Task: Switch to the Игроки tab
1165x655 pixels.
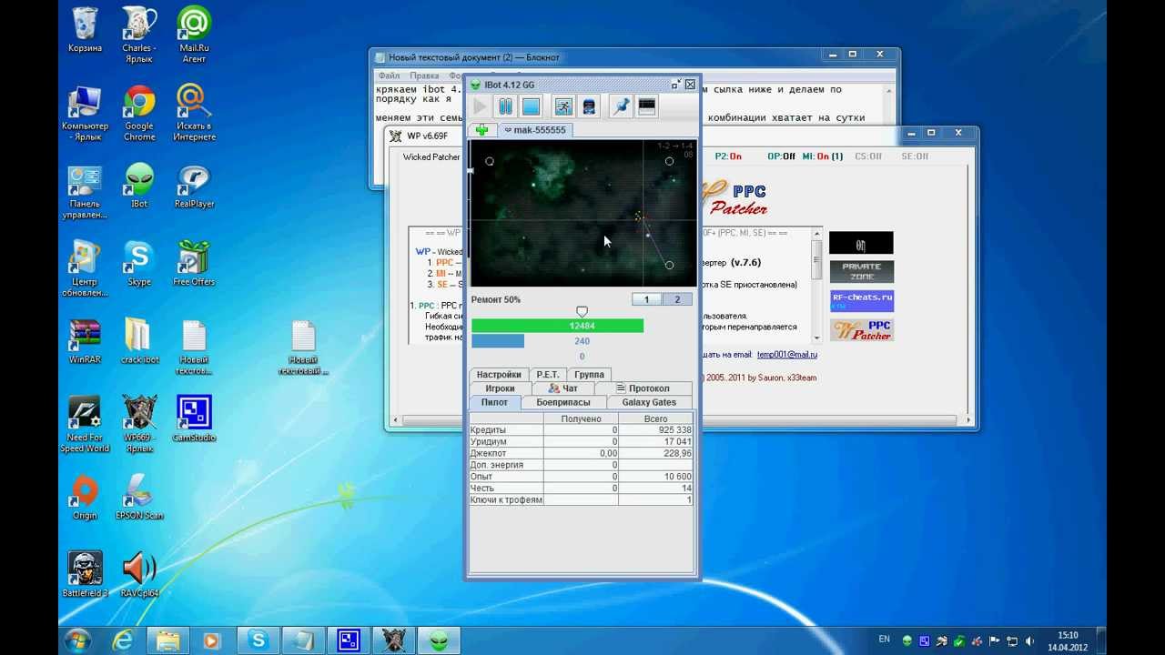Action: (x=500, y=388)
